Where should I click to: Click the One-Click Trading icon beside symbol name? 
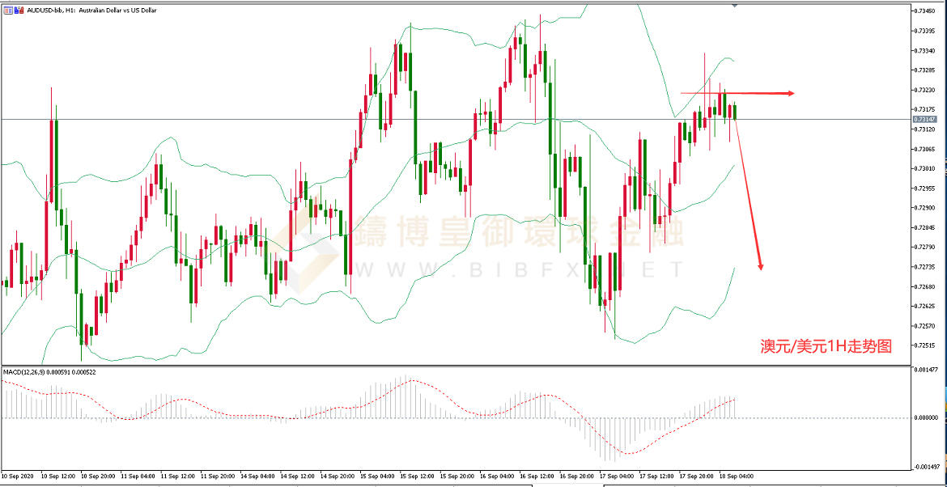pyautogui.click(x=18, y=10)
